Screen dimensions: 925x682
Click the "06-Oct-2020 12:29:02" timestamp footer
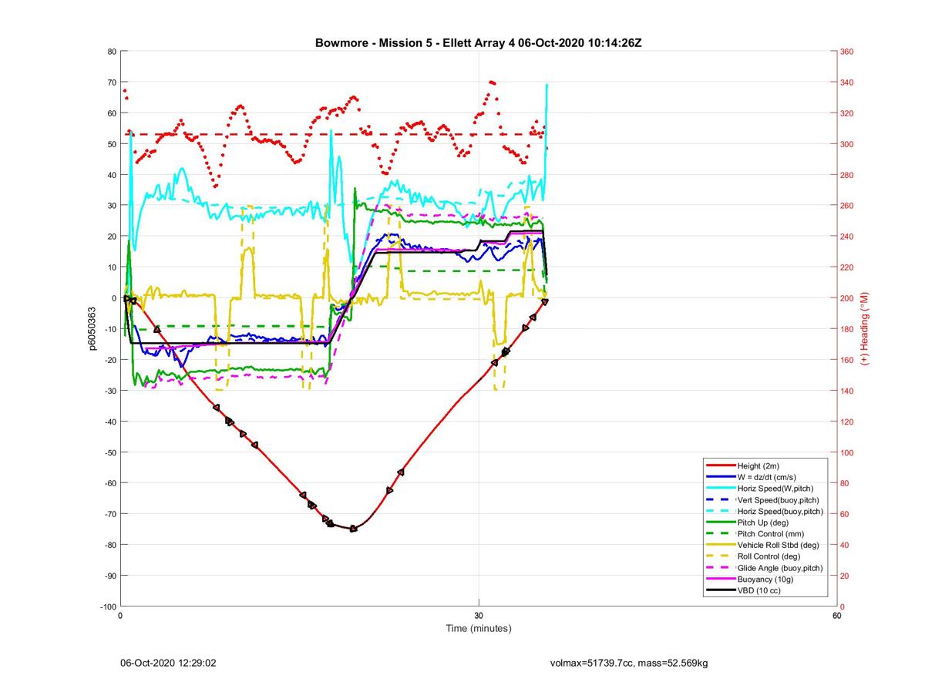(x=168, y=663)
